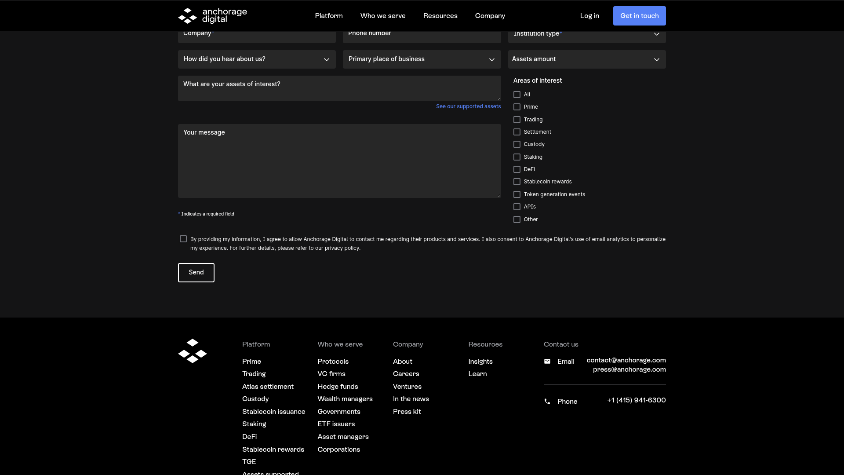Click the footer Anchorage diamond logo
Image resolution: width=844 pixels, height=475 pixels.
192,351
